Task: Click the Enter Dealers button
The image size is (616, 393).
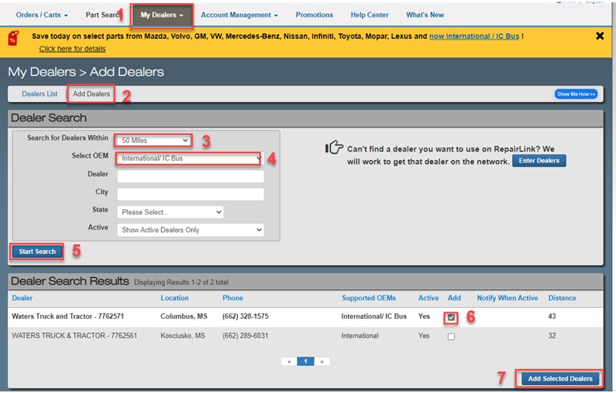Action: [539, 160]
